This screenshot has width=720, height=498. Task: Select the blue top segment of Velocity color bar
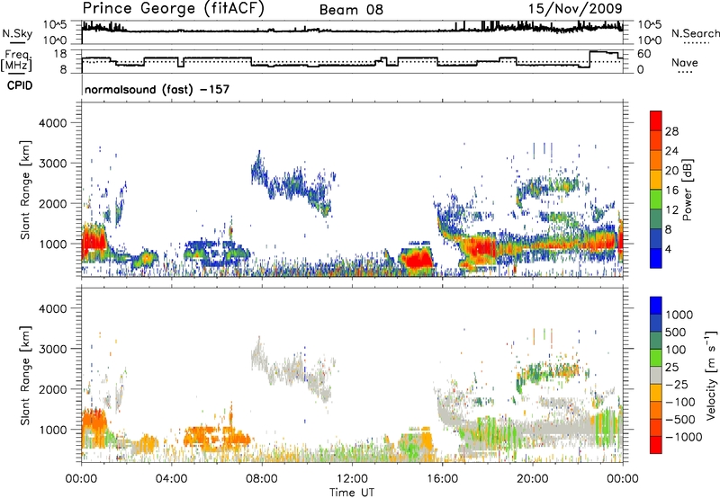coord(656,306)
